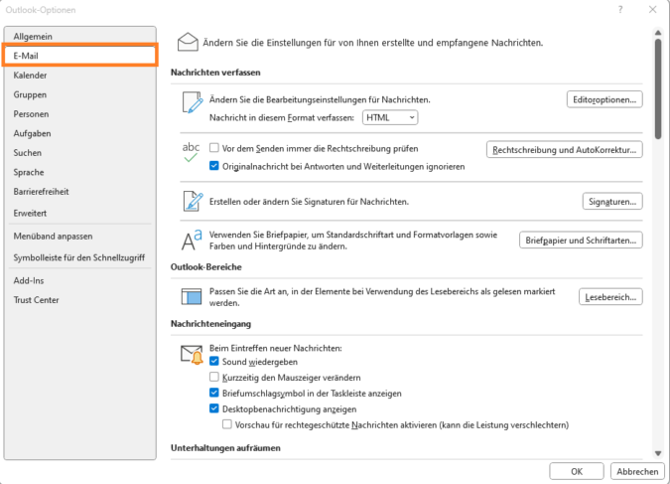
Task: Open Barrierefreiheit settings
Action: tap(80, 192)
